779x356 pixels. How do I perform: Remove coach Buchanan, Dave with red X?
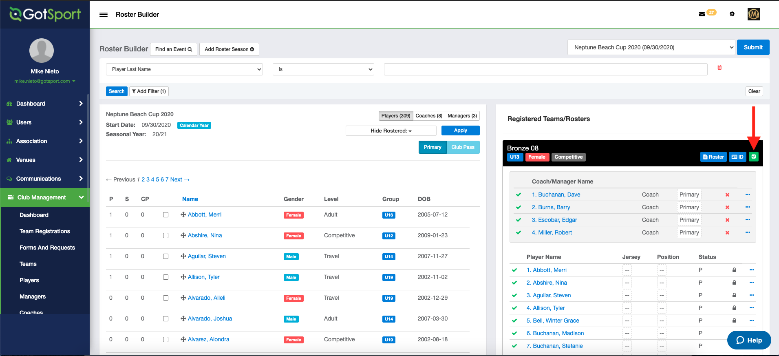point(727,195)
